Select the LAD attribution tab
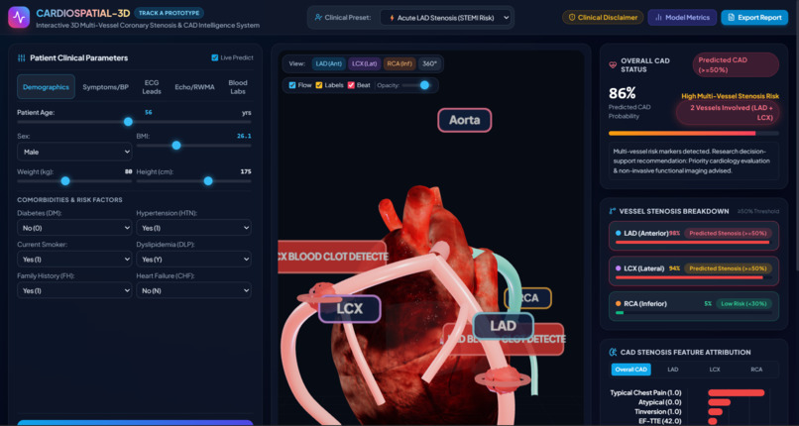The image size is (799, 426). point(673,370)
